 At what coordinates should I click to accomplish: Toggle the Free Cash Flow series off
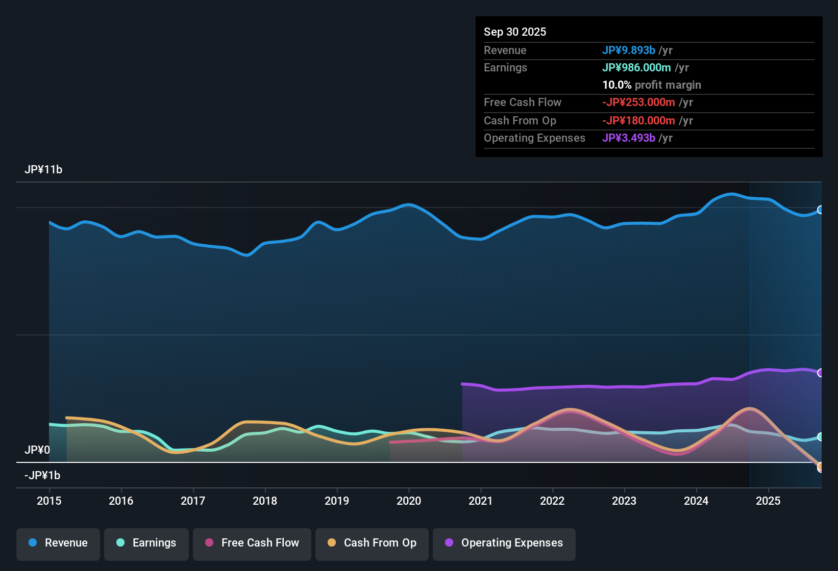click(x=252, y=543)
